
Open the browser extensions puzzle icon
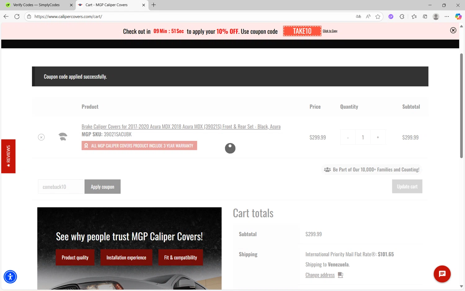pyautogui.click(x=402, y=16)
